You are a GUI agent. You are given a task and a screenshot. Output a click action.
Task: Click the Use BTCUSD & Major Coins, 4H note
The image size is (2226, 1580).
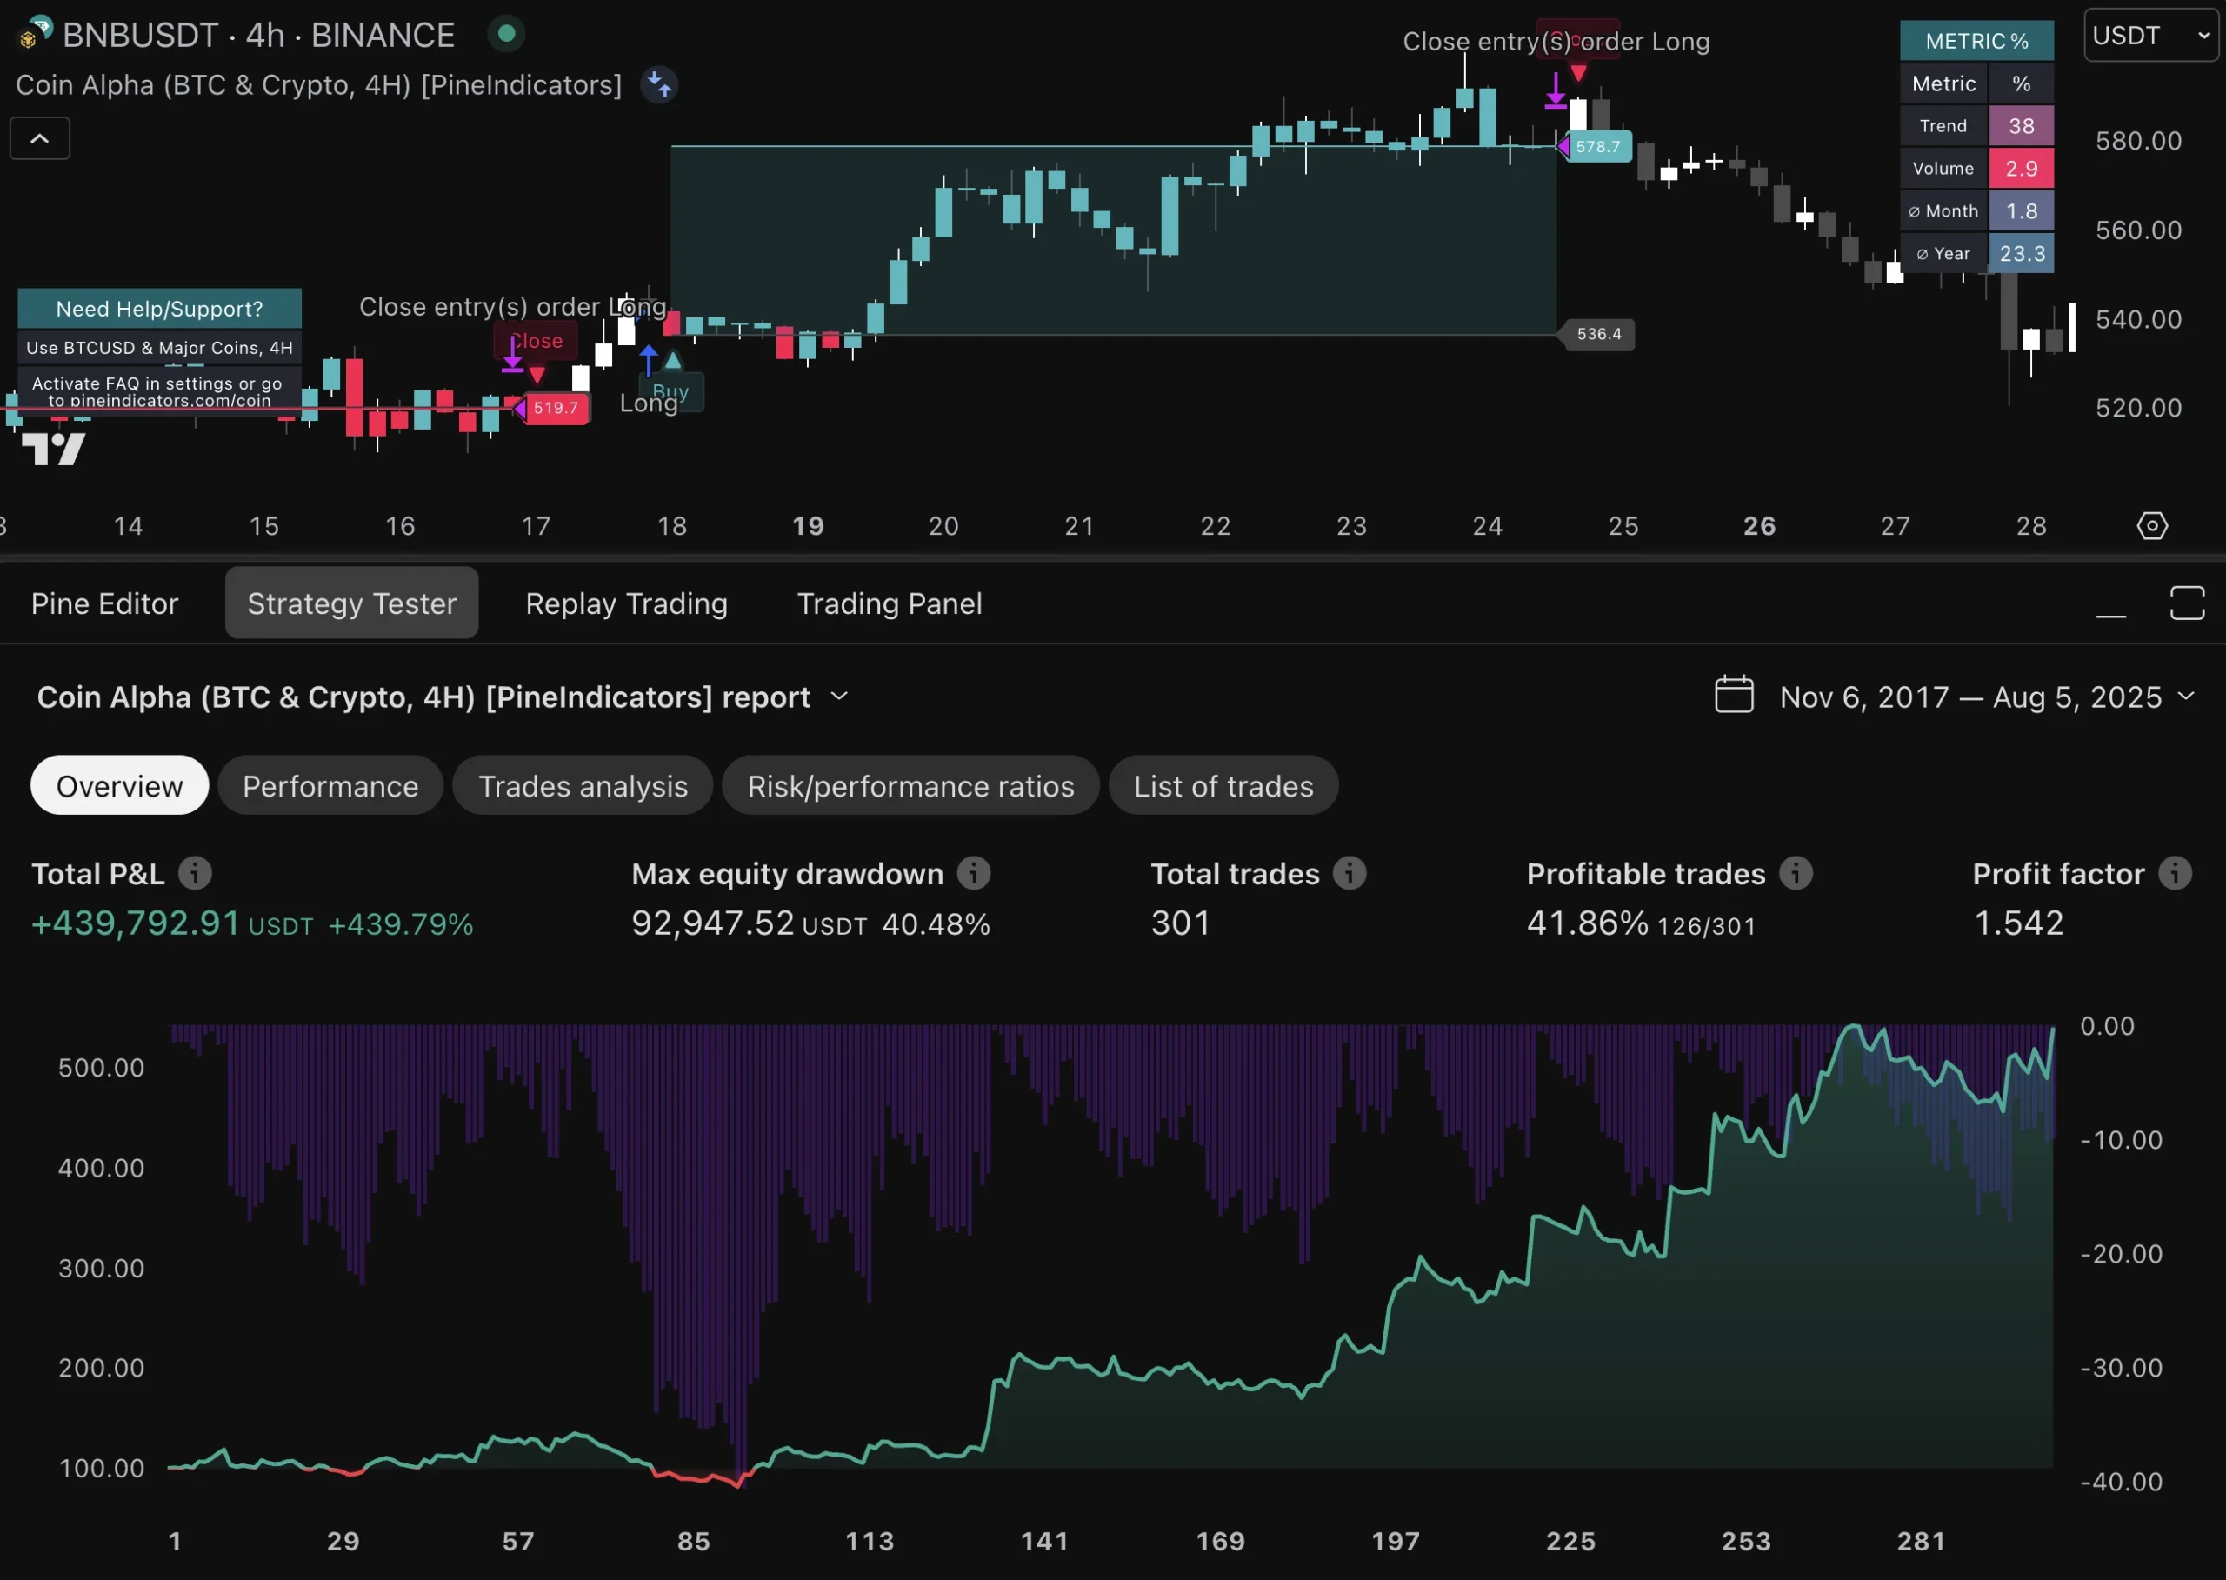click(159, 349)
